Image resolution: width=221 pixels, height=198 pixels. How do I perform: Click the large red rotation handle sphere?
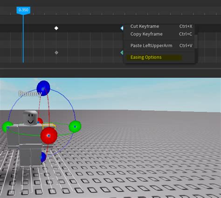pos(49,135)
